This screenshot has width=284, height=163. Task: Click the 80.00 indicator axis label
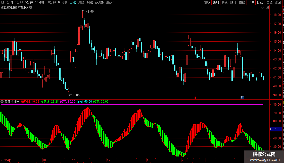coord(277,105)
